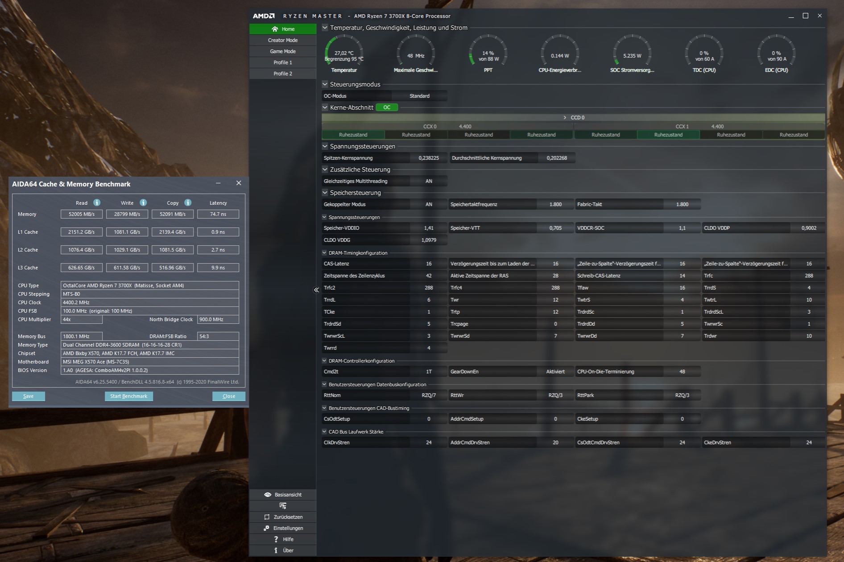Viewport: 844px width, 562px height.
Task: Click Zurücksetzen in Ryzen Master
Action: click(283, 517)
